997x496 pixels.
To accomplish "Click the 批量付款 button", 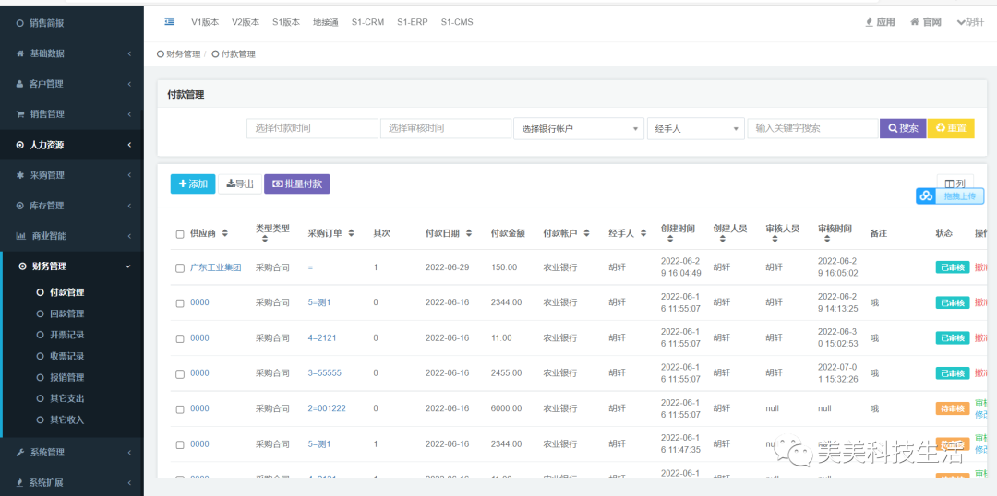I will tap(296, 184).
